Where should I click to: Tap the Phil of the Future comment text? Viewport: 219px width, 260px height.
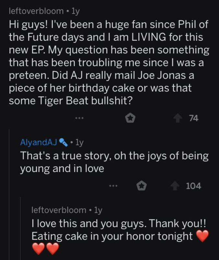point(109,62)
